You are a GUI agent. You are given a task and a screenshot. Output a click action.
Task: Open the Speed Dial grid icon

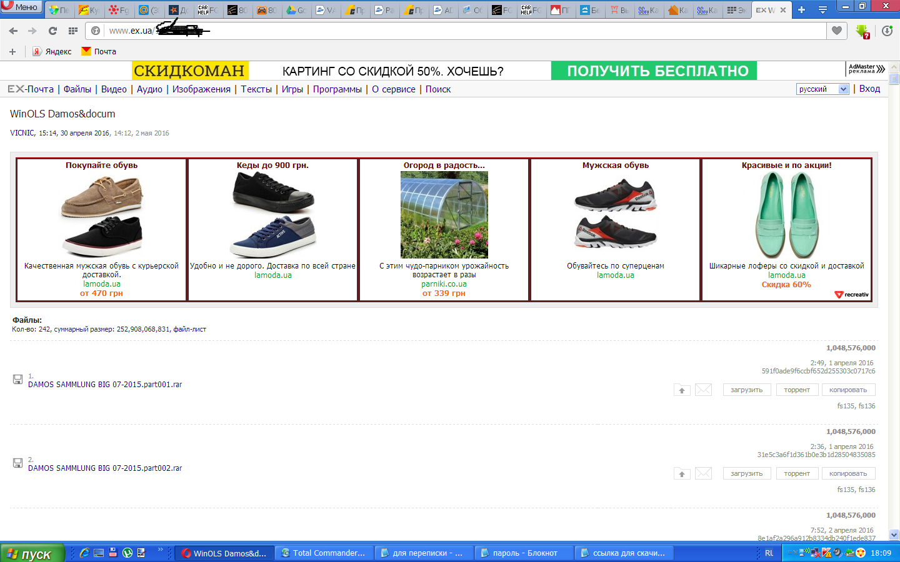(73, 31)
